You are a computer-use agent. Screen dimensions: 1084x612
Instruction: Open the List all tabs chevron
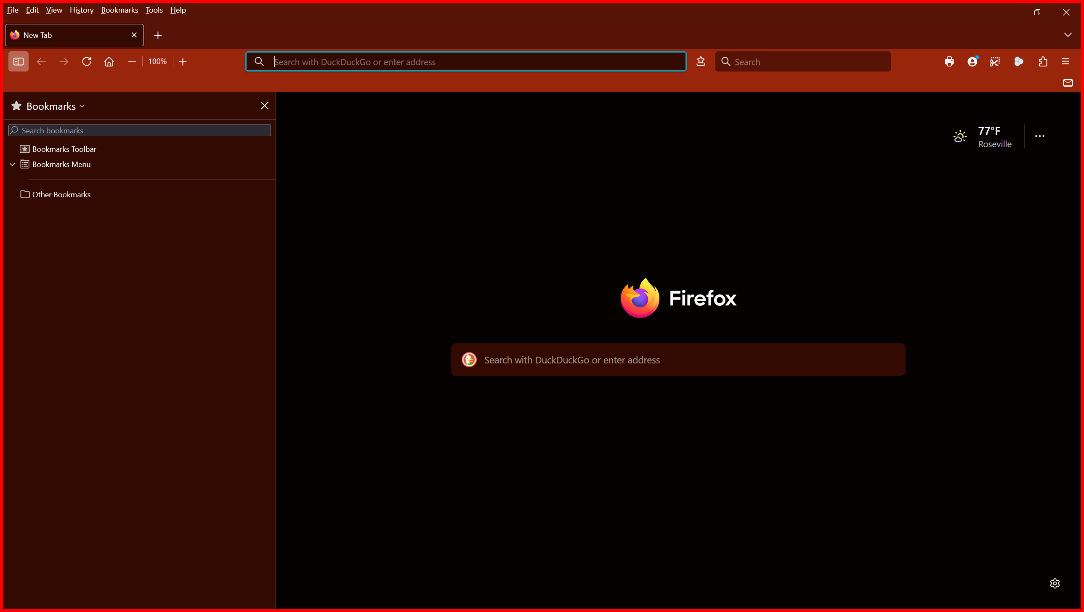click(1068, 35)
